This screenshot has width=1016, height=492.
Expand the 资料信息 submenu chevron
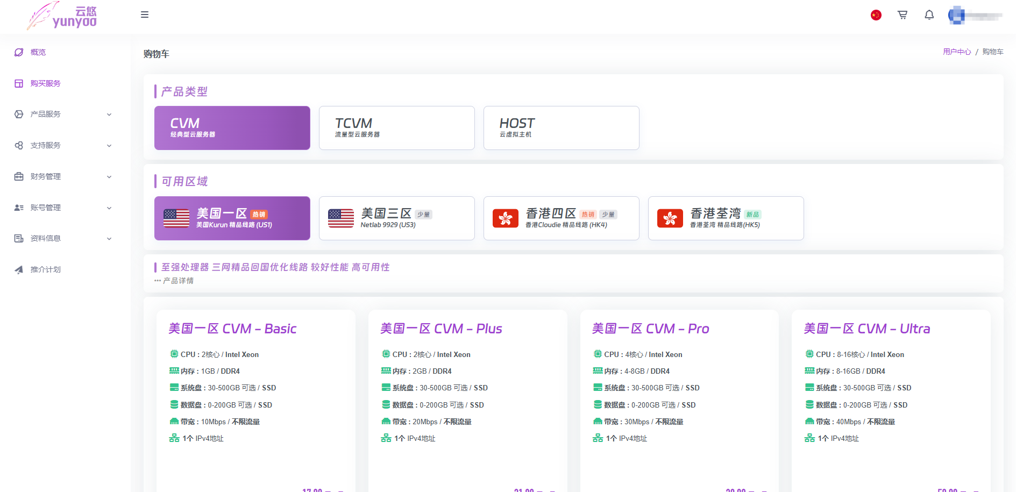coord(109,239)
